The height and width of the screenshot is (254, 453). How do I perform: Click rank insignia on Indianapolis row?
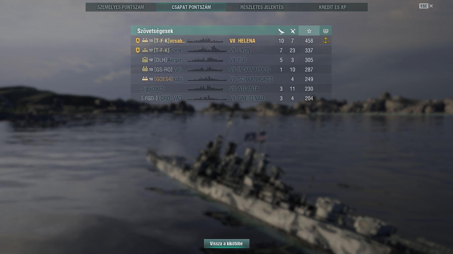[x=145, y=69]
